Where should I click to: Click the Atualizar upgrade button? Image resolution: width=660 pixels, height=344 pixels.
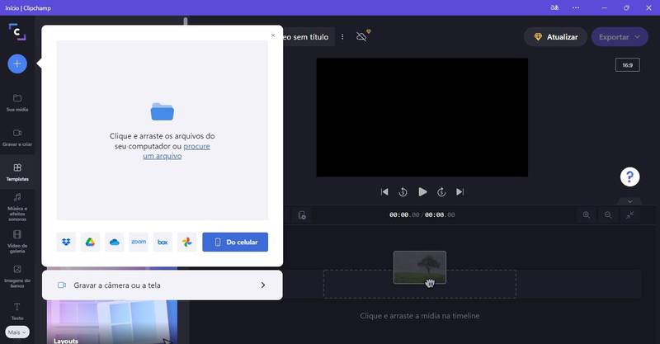(555, 37)
